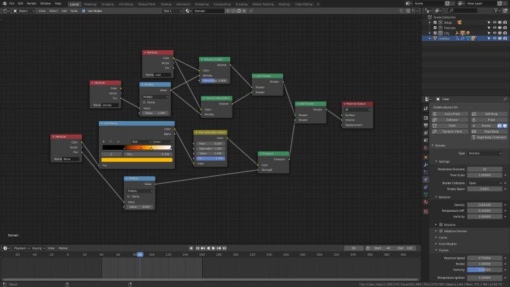Hide the City collection with its eye icon
Image resolution: width=510 pixels, height=287 pixels.
pos(495,33)
